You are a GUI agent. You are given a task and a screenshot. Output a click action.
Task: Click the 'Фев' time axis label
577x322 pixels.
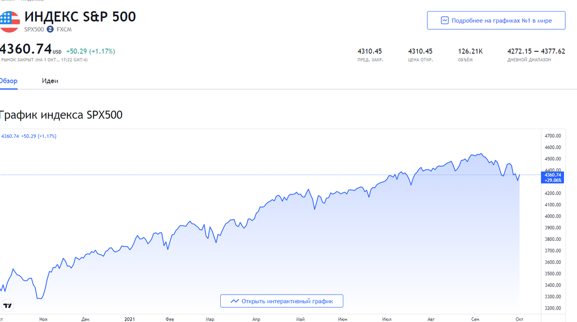pyautogui.click(x=170, y=319)
